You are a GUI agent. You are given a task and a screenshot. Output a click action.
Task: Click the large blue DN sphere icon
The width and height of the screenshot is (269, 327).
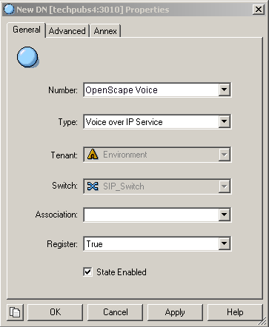(27, 57)
